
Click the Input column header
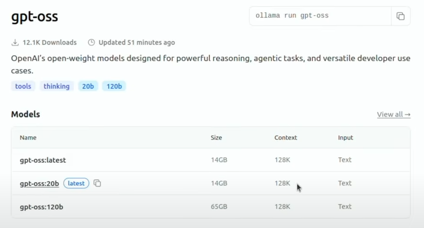345,137
